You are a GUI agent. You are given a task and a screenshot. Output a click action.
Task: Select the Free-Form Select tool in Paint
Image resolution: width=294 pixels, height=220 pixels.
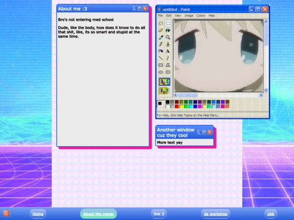point(161,23)
